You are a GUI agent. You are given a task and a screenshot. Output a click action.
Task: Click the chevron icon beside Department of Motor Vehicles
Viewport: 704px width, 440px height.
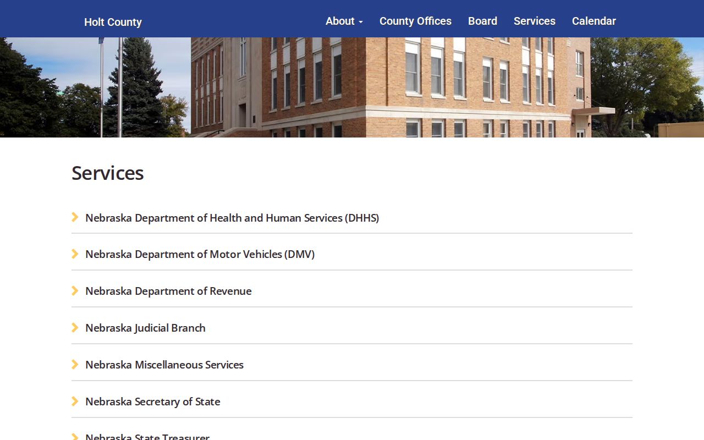(75, 254)
